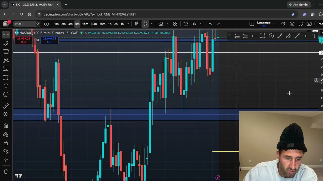Select the arrow tool in favorites toolbar

pyautogui.click(x=280, y=36)
